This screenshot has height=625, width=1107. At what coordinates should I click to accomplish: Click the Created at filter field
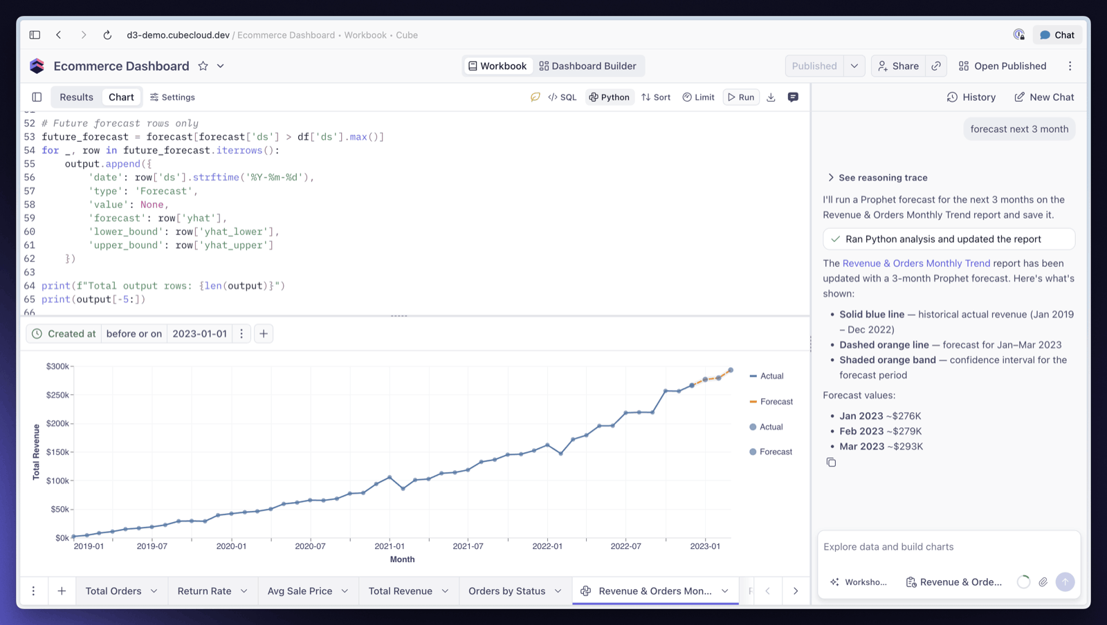click(64, 333)
